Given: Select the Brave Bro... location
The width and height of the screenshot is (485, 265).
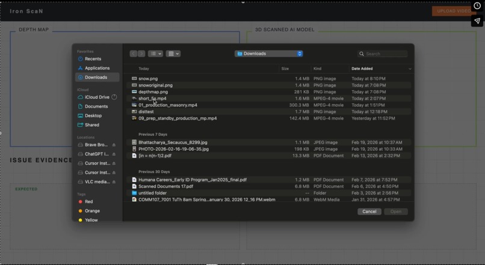Looking at the screenshot, I should [x=96, y=145].
